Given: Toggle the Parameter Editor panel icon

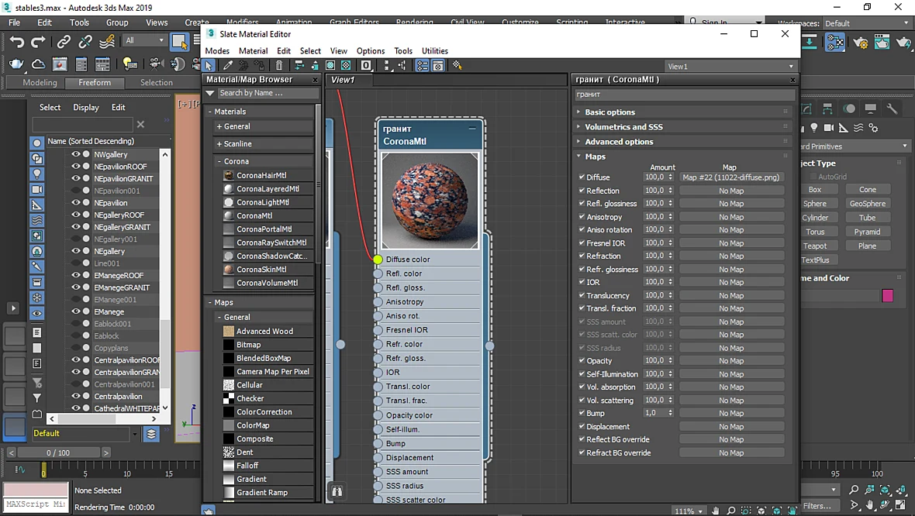Looking at the screenshot, I should 438,65.
